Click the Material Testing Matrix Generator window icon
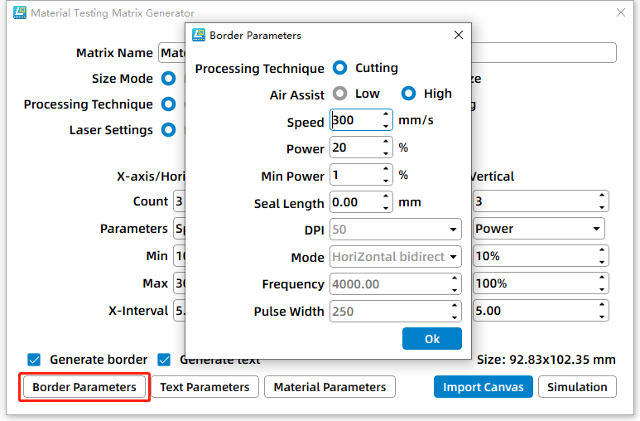 click(x=18, y=13)
